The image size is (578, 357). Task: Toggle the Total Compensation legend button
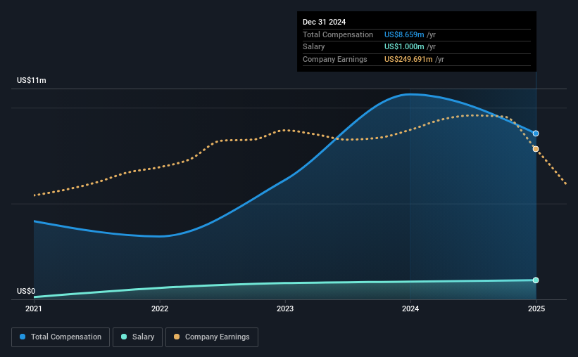pos(61,337)
